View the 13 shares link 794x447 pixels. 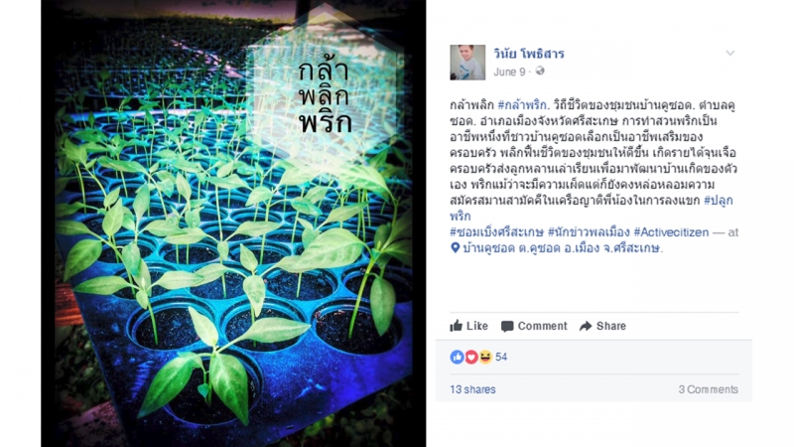(x=472, y=389)
